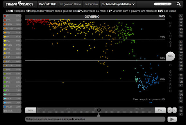This screenshot has height=125, width=186.
Task: Toggle the PTC party filter
Action: click(x=12, y=20)
